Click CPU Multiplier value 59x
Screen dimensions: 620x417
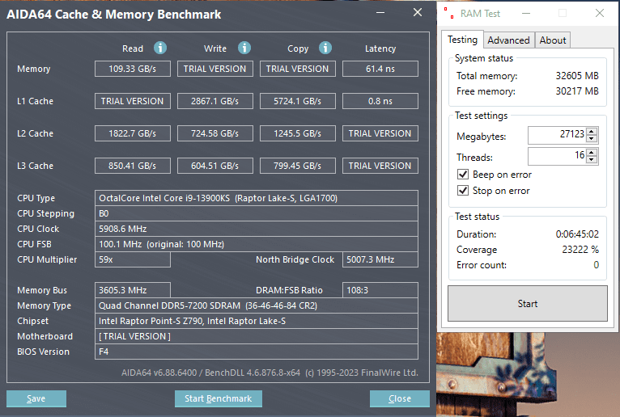133,259
